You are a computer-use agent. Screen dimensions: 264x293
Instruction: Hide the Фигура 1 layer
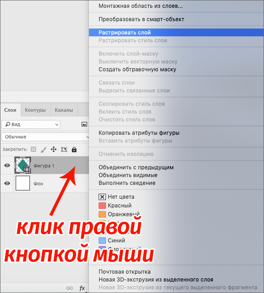[7, 166]
